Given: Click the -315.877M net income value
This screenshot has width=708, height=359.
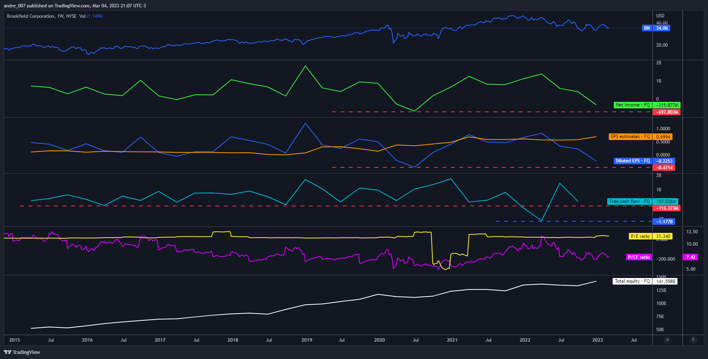Looking at the screenshot, I should pyautogui.click(x=667, y=105).
